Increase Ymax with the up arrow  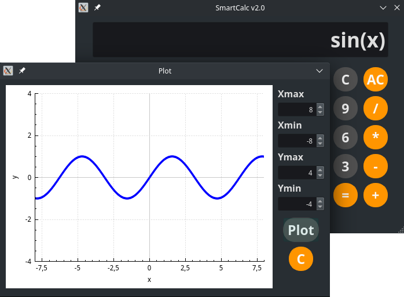[x=320, y=170]
